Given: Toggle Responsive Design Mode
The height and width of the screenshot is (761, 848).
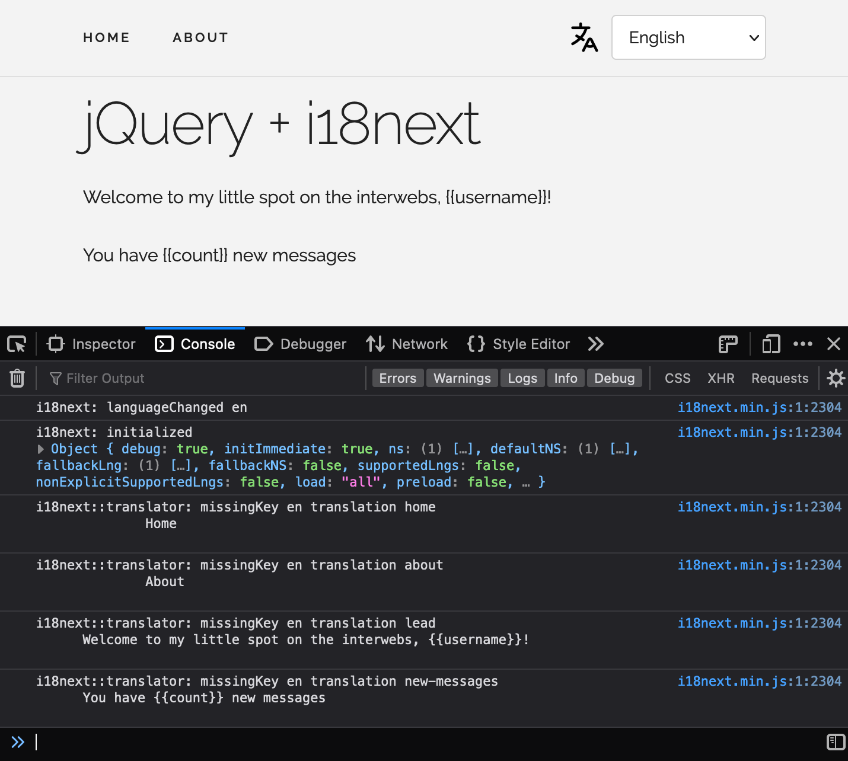Looking at the screenshot, I should click(770, 344).
